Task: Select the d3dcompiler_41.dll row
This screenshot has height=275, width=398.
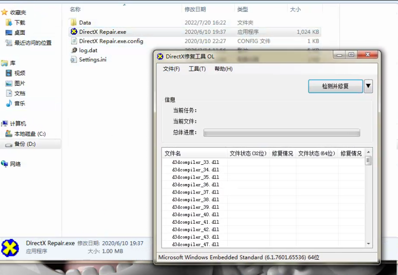Action: (x=263, y=222)
